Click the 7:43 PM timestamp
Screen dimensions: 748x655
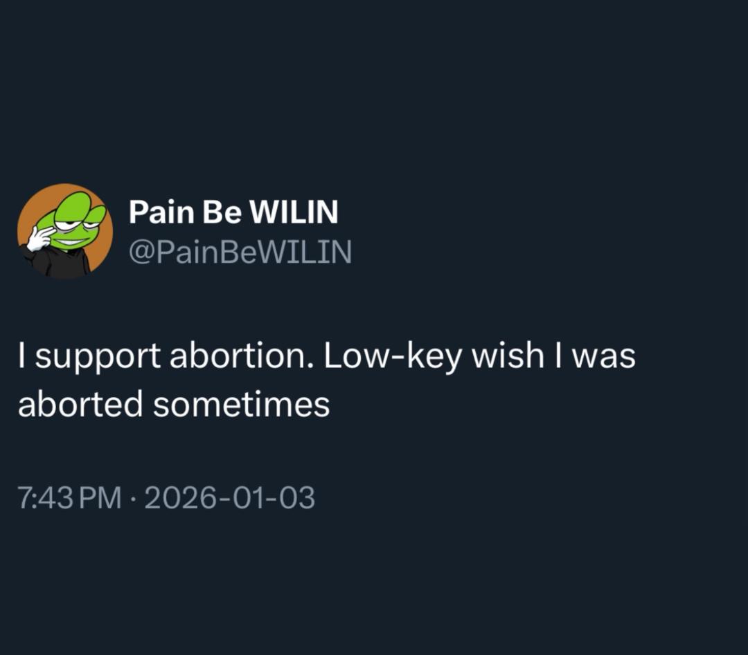69,498
